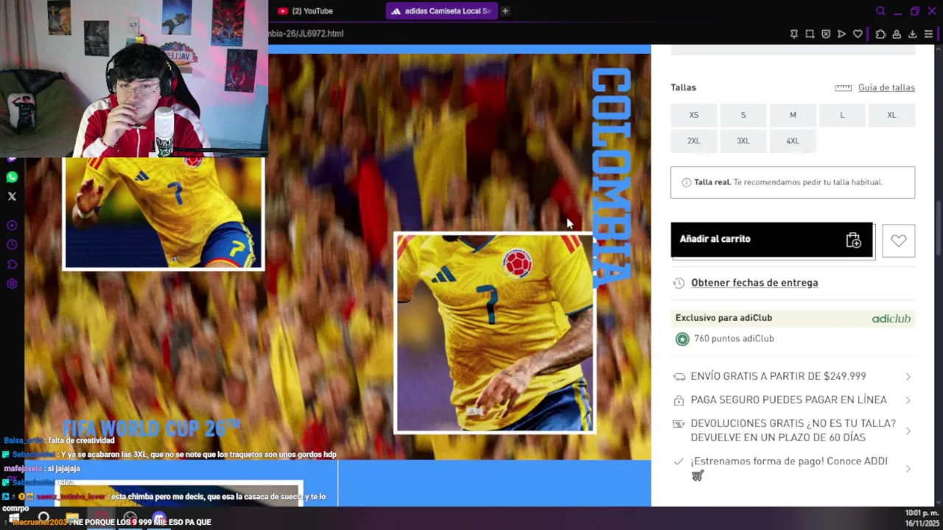Image resolution: width=943 pixels, height=530 pixels.
Task: Click the URL address bar text
Action: point(306,34)
